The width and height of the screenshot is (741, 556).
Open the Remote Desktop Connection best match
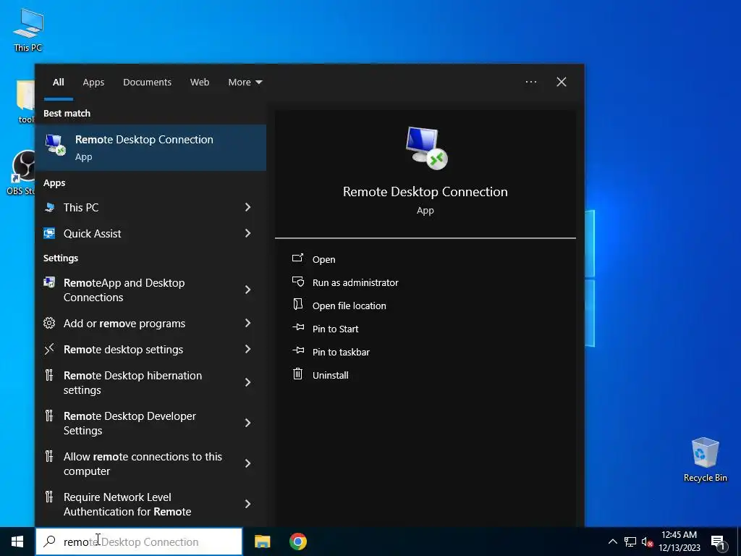pos(151,148)
